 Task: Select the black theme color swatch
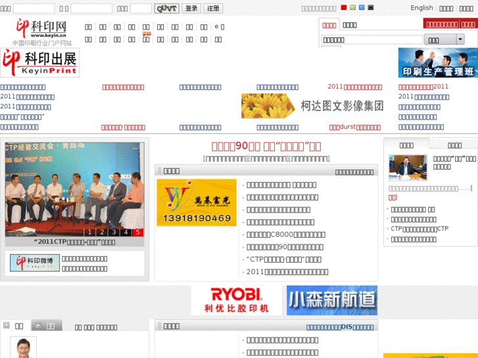[371, 8]
